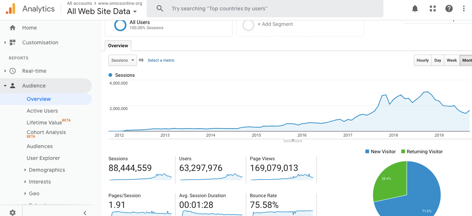Open the three-dot more options menu
The height and width of the screenshot is (216, 472).
pos(464,8)
